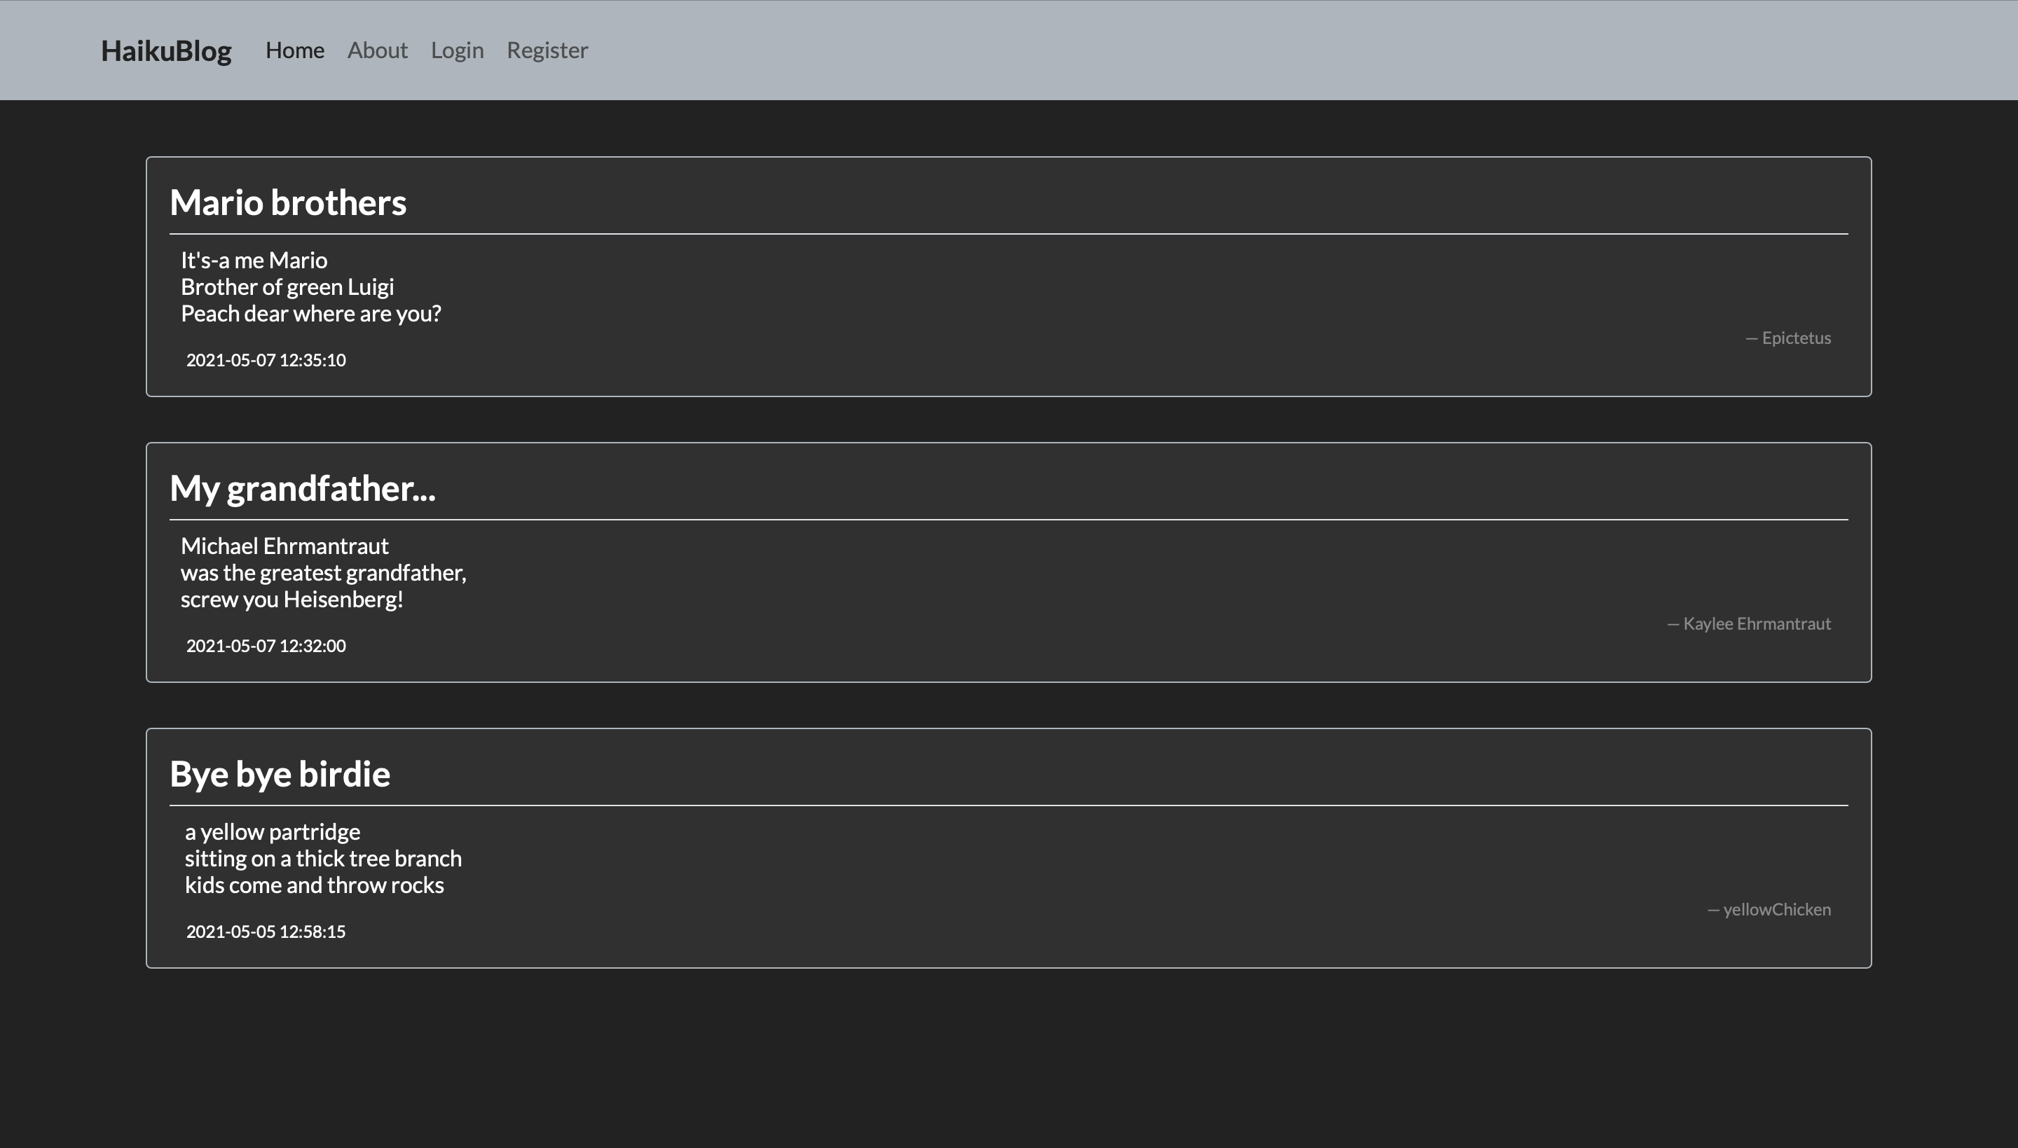Click author Kaylee Ehrmantraut
The image size is (2018, 1148).
[x=1756, y=623]
